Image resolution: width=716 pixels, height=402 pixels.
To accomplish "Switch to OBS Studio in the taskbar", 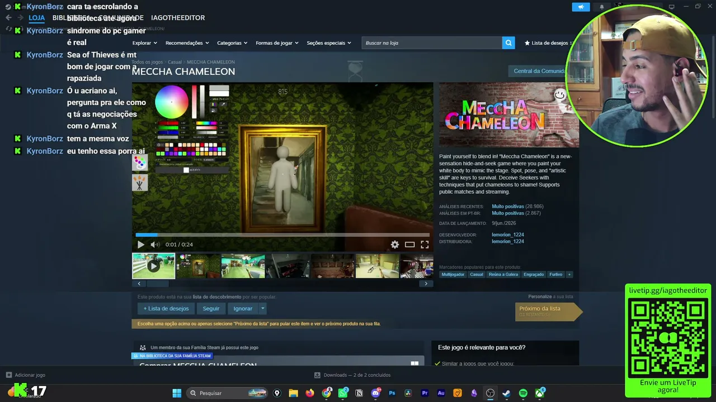I will [x=491, y=393].
